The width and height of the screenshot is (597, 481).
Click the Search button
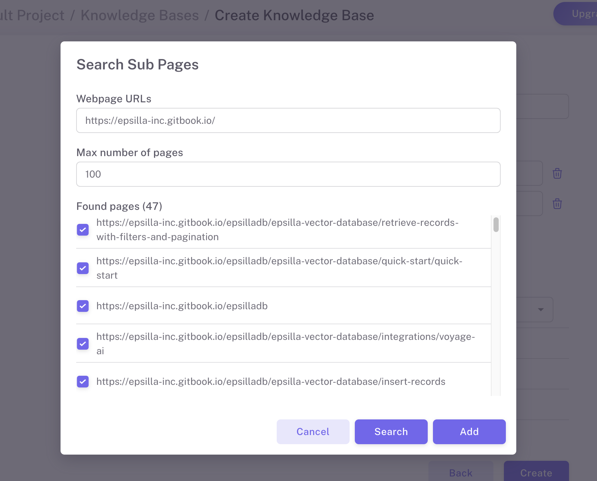[391, 432]
